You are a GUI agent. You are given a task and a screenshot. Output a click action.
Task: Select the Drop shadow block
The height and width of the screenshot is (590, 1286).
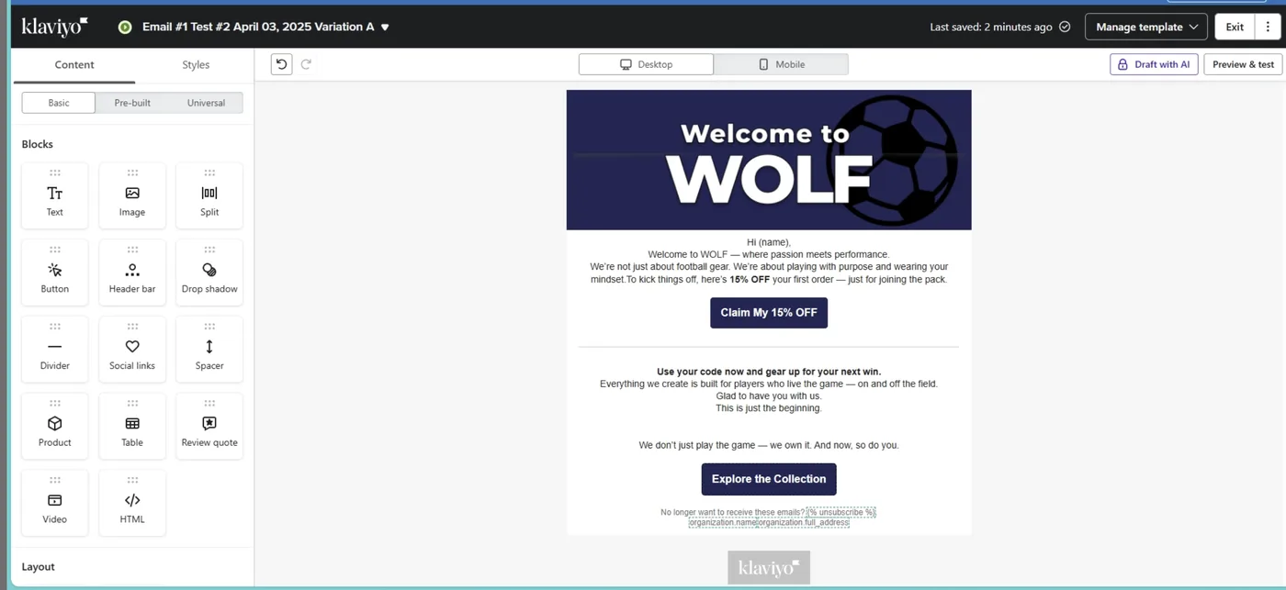pyautogui.click(x=209, y=273)
